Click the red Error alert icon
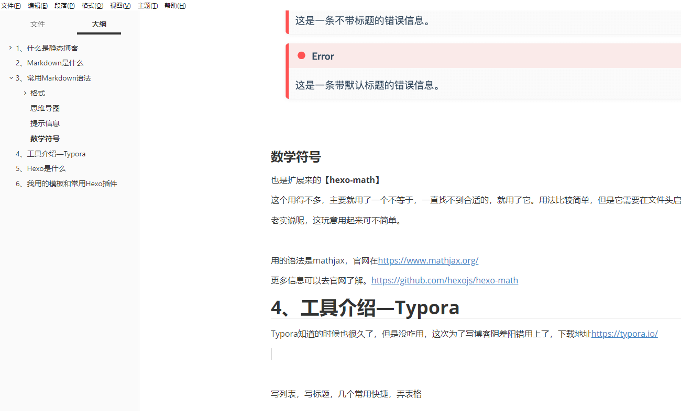The image size is (681, 411). (301, 56)
